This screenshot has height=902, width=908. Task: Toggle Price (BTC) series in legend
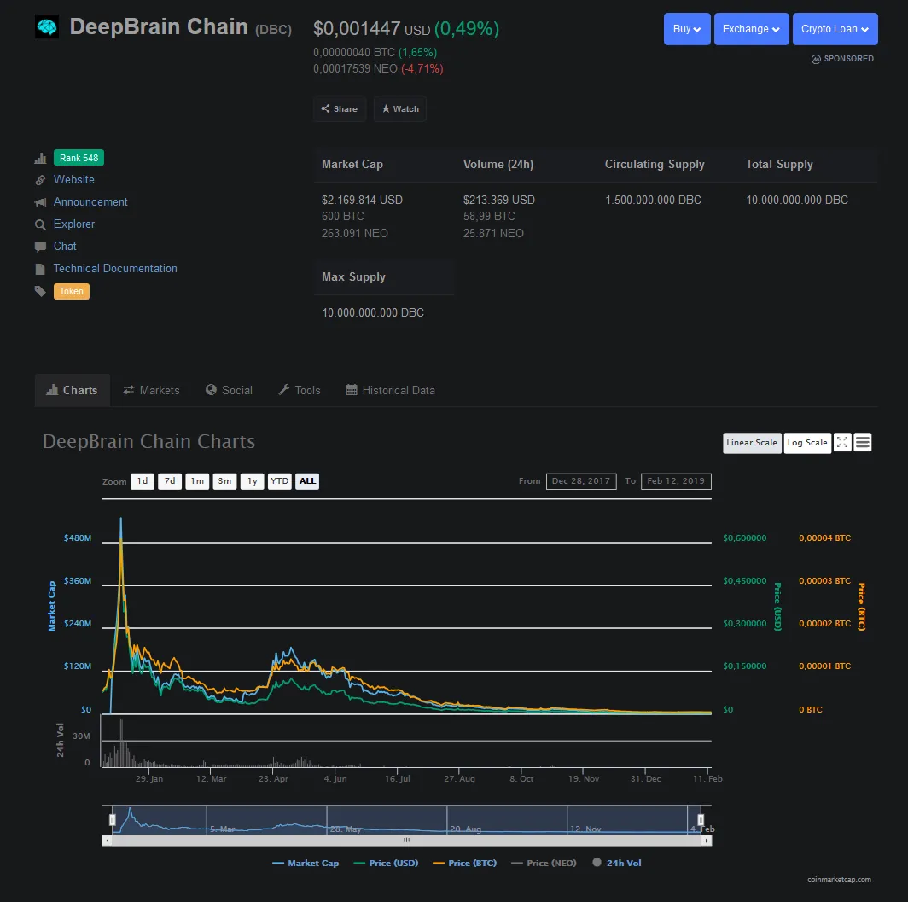tap(465, 864)
